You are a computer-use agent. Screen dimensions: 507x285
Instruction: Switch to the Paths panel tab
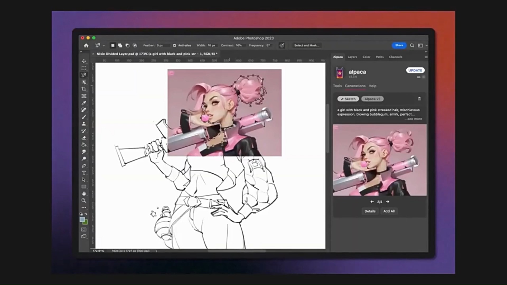(x=380, y=57)
